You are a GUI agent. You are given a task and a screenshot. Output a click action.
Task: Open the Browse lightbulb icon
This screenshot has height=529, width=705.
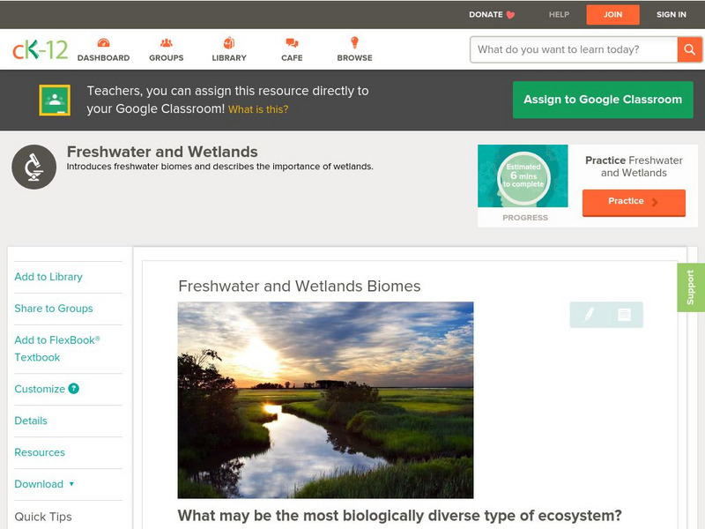point(354,42)
